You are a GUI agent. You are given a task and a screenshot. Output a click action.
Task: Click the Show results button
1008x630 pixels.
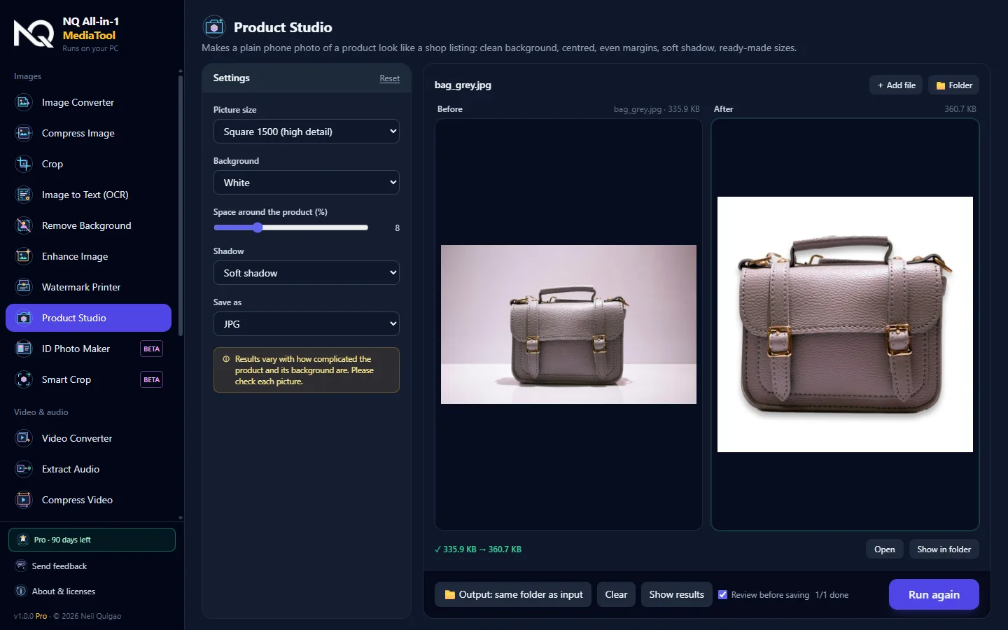pos(677,594)
